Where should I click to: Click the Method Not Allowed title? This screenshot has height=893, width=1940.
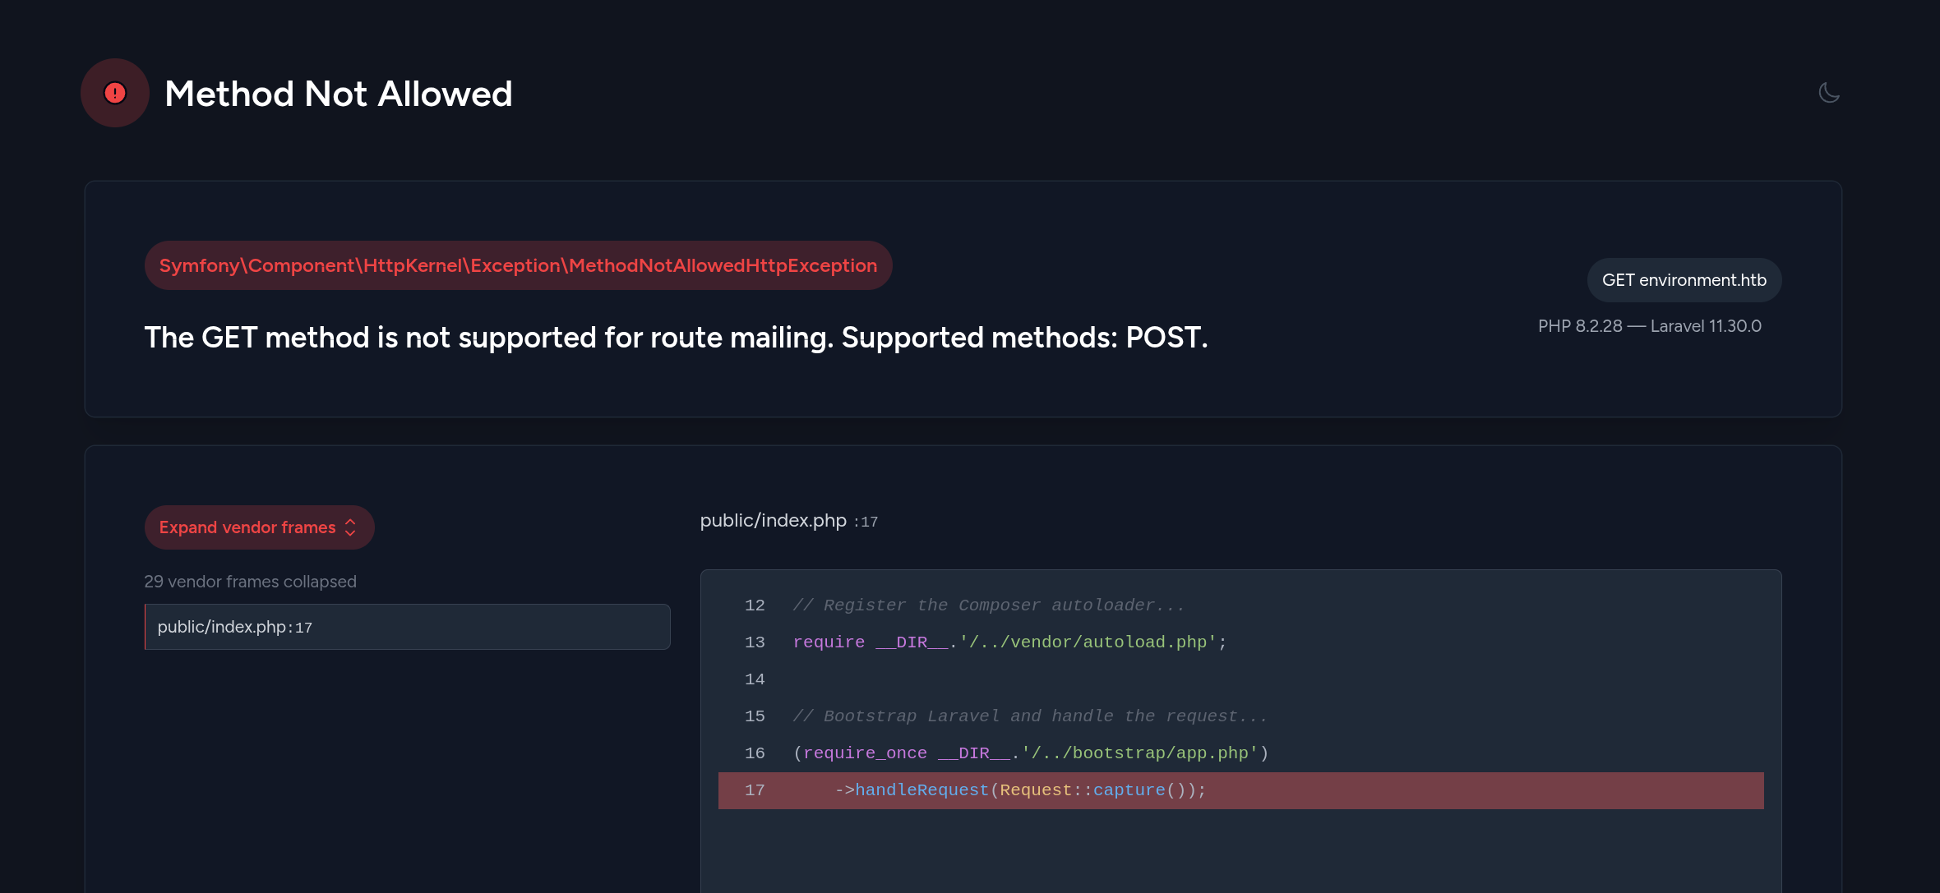coord(338,94)
